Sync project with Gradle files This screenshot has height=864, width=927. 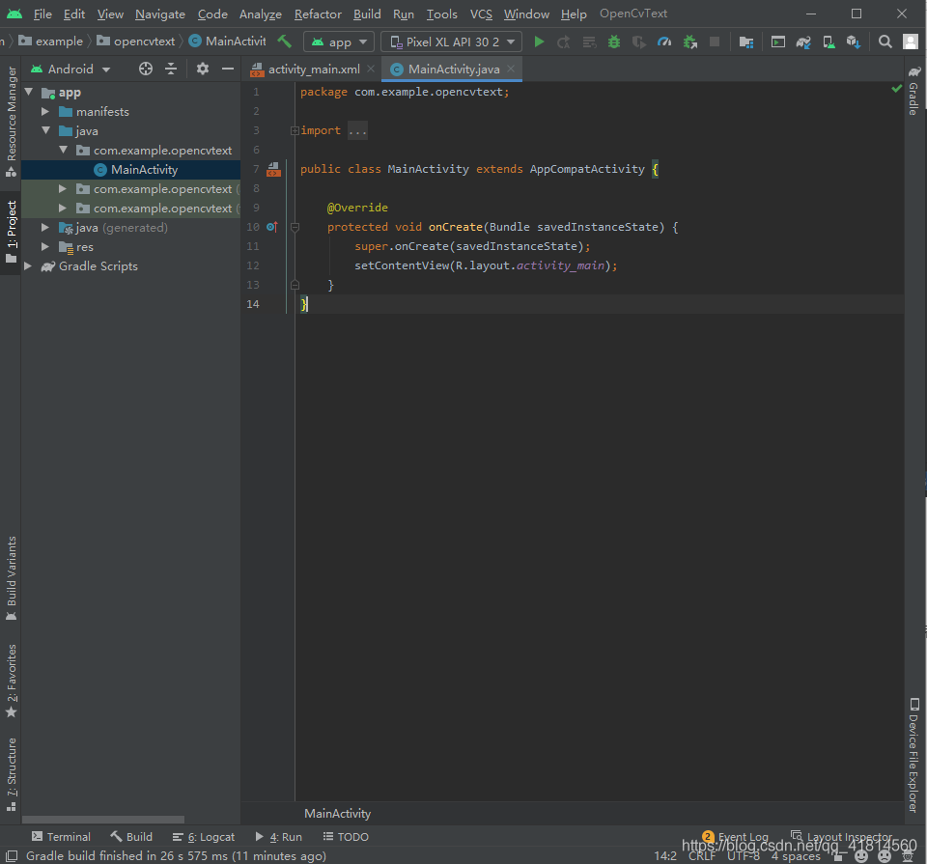coord(802,42)
